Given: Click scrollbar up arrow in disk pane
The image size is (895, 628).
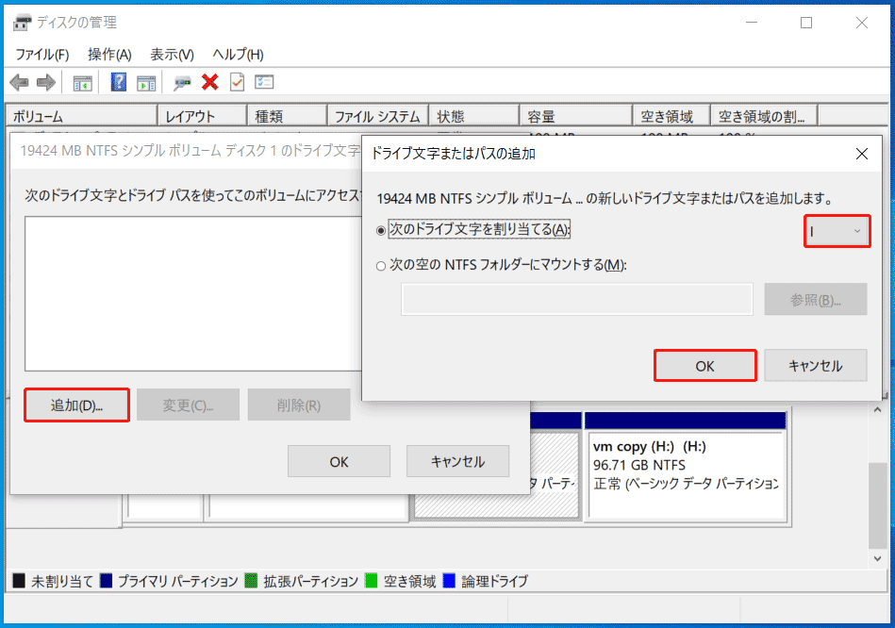Looking at the screenshot, I should point(877,410).
